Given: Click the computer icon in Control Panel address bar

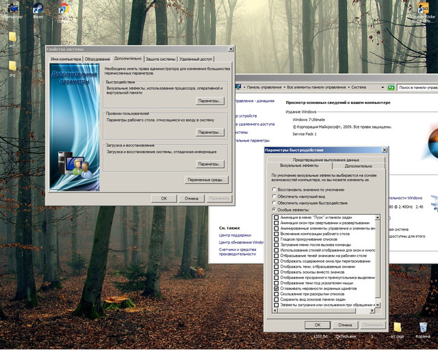Looking at the screenshot, I should [x=238, y=87].
